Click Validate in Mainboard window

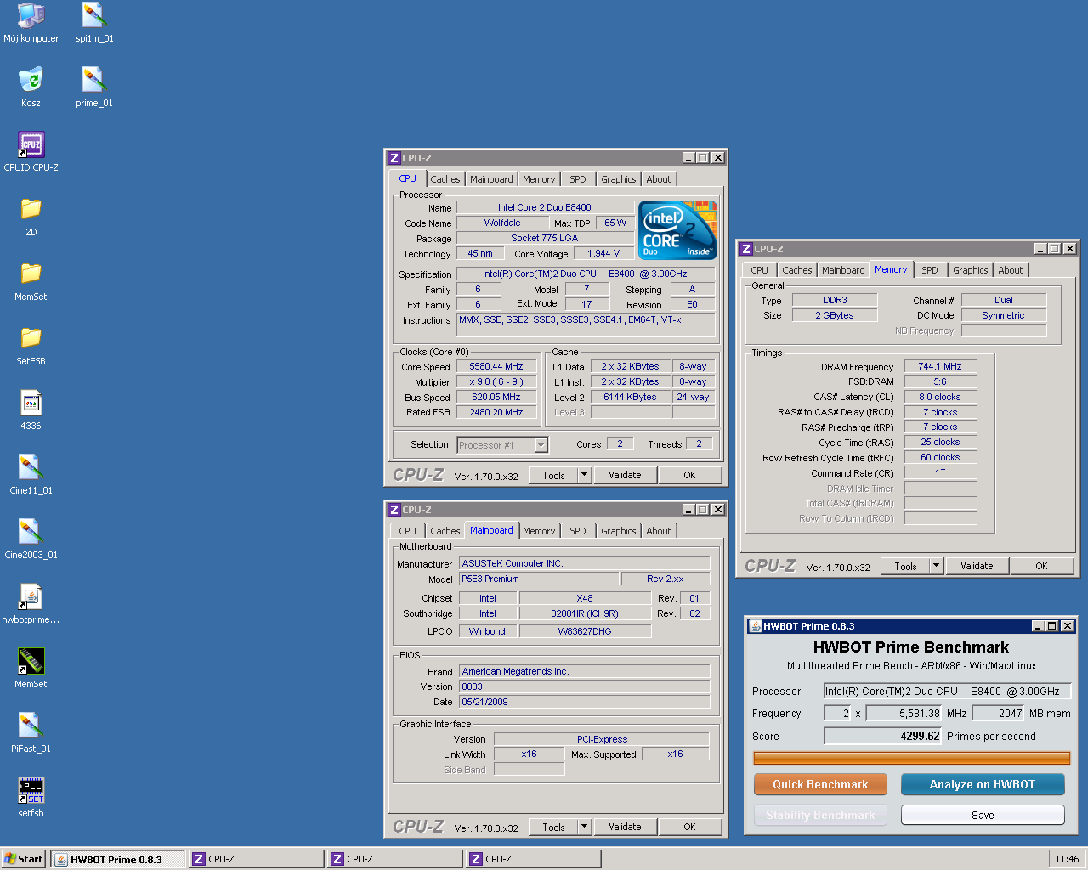click(x=625, y=827)
